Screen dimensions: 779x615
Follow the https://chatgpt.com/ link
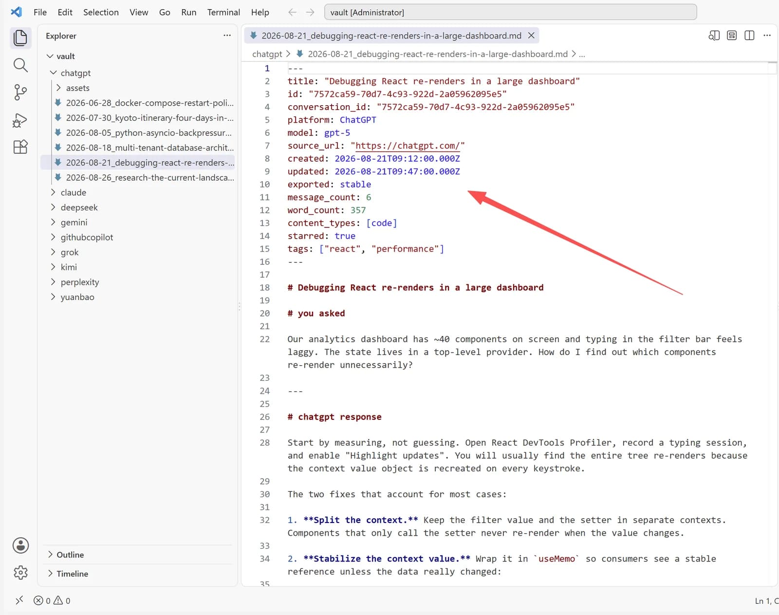click(408, 146)
